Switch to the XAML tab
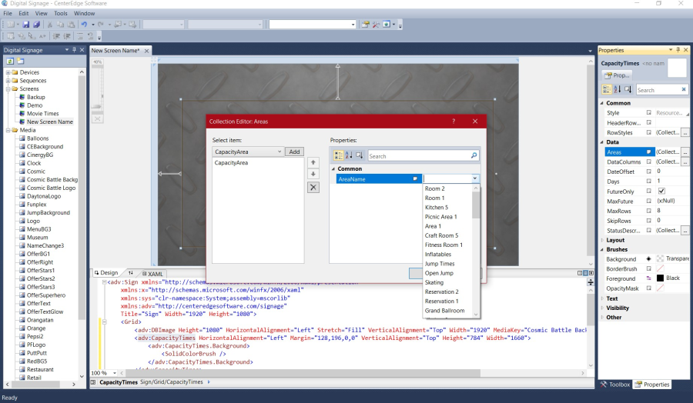This screenshot has height=403, width=693. click(155, 273)
